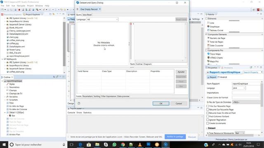
Task: Open the help icon in dialog
Action: click(x=79, y=103)
